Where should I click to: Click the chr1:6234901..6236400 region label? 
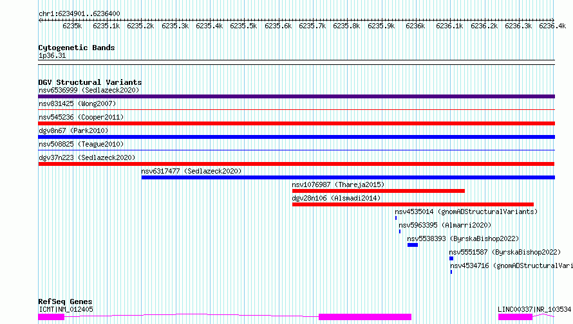point(79,14)
